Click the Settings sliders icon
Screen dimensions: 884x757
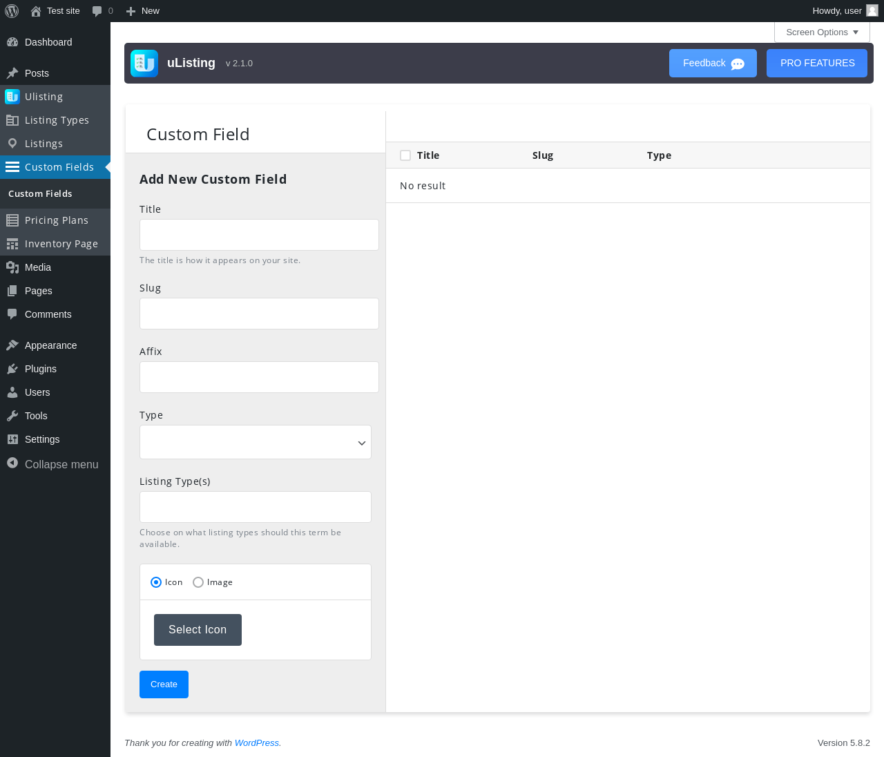click(x=12, y=439)
